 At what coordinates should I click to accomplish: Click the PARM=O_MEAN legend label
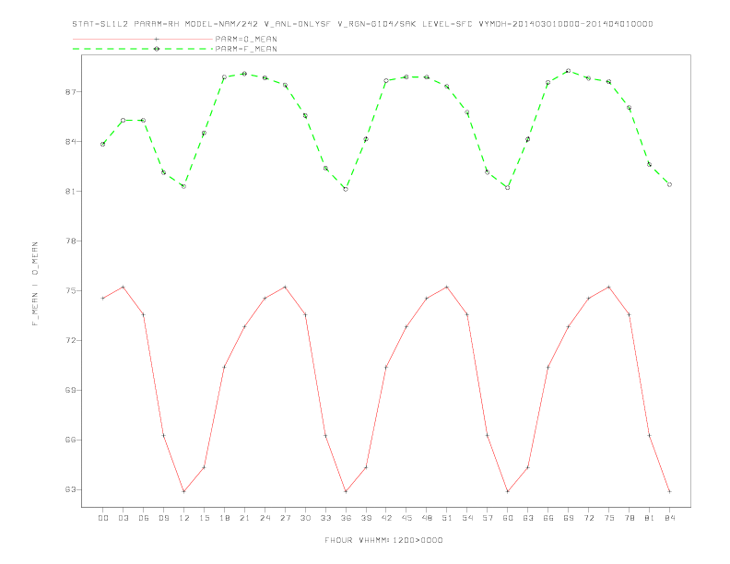click(246, 39)
